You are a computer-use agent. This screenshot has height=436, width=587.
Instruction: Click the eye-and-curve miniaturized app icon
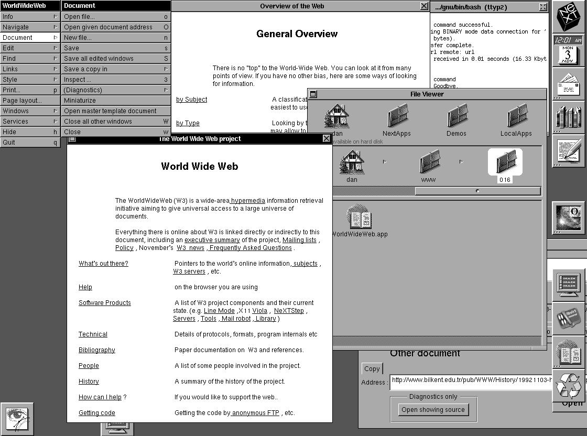pyautogui.click(x=17, y=419)
